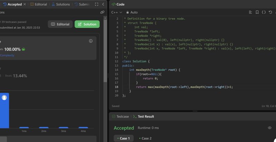Click the curly braces snippet icon
The width and height of the screenshot is (276, 142).
coord(264,12)
